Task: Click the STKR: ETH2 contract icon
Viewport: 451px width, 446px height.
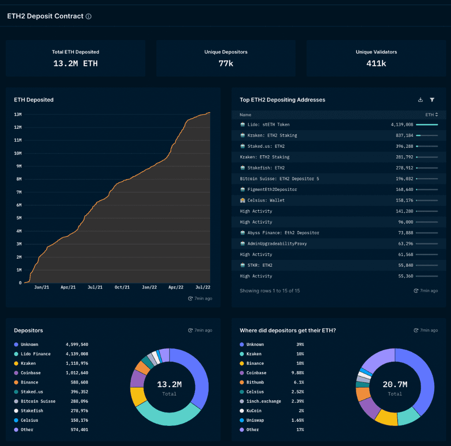Action: (243, 265)
